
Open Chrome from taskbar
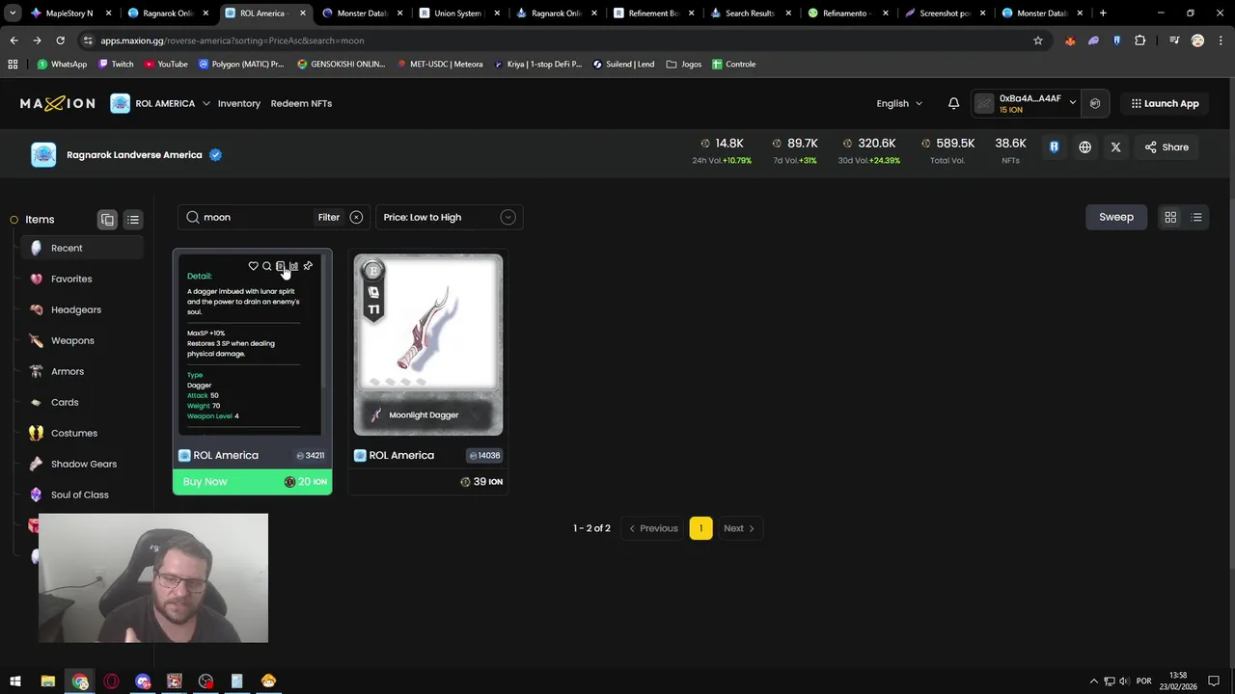80,681
